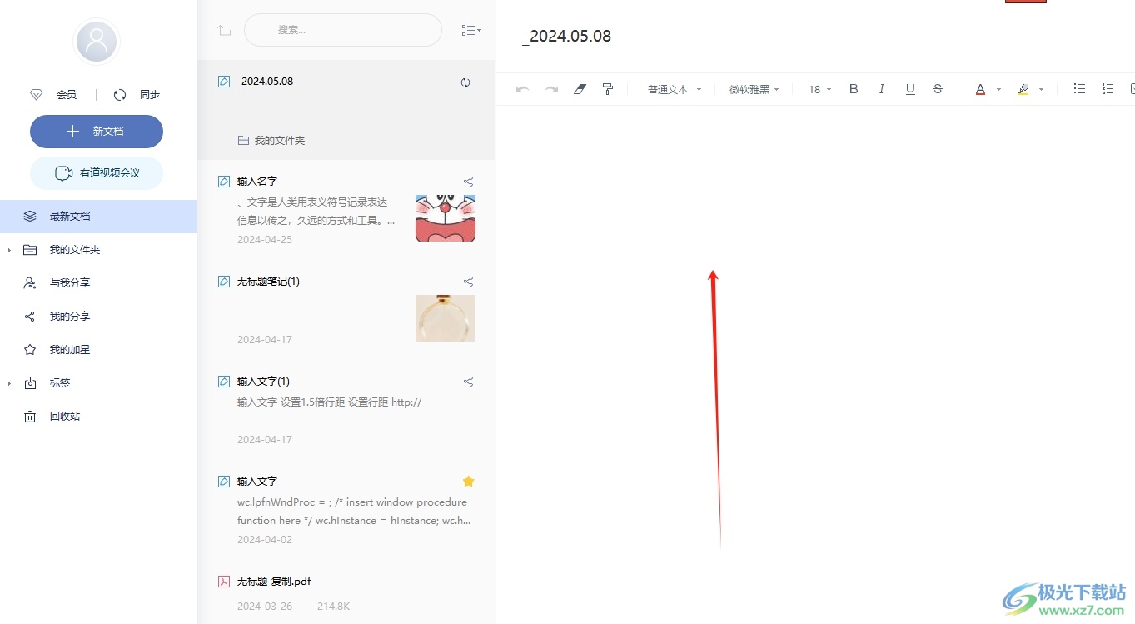Open the list view options dropdown
This screenshot has height=624, width=1135.
(471, 30)
